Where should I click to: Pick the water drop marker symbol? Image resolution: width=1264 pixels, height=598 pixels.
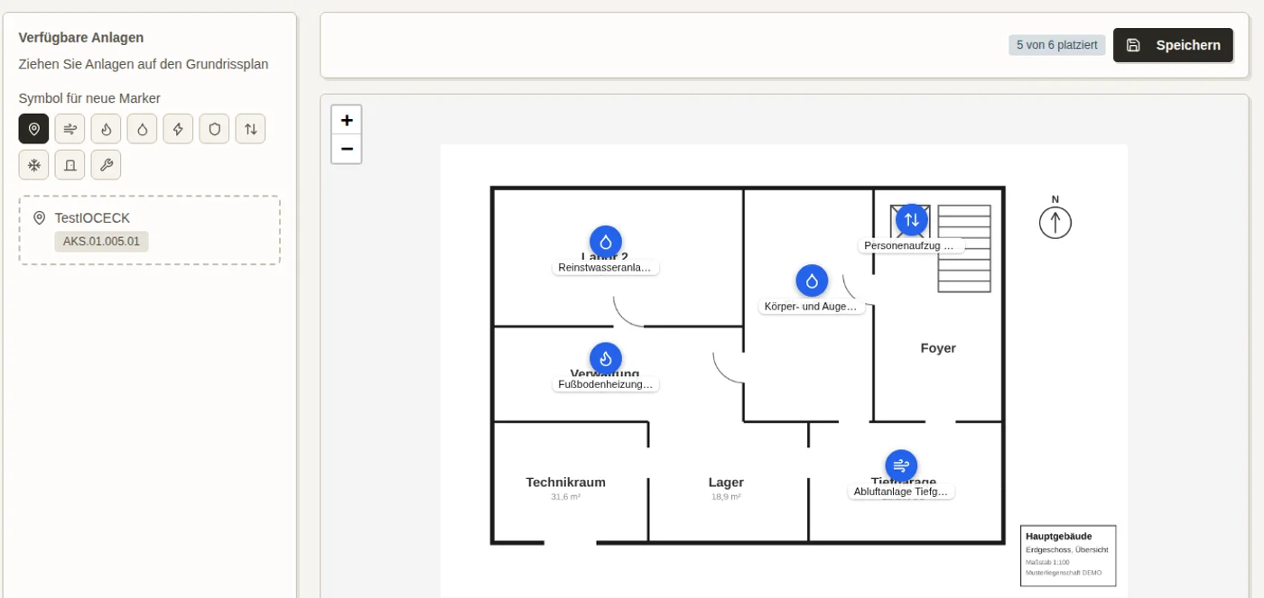point(142,129)
